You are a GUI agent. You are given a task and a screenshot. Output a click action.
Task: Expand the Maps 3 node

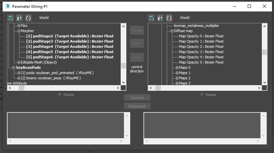pyautogui.click(x=177, y=83)
